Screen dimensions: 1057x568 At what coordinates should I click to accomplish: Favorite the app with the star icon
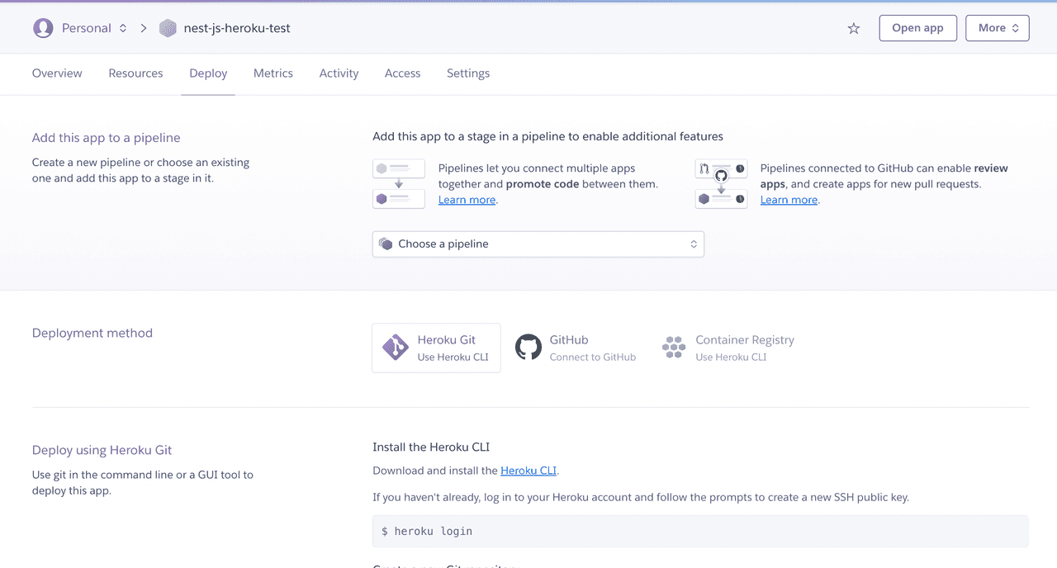tap(854, 28)
